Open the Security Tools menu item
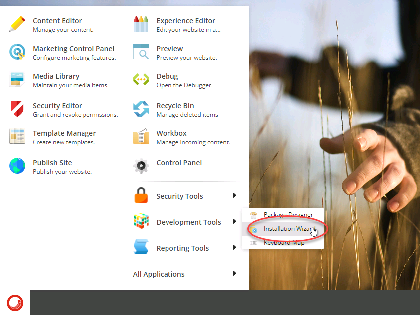This screenshot has height=315, width=420. point(185,196)
